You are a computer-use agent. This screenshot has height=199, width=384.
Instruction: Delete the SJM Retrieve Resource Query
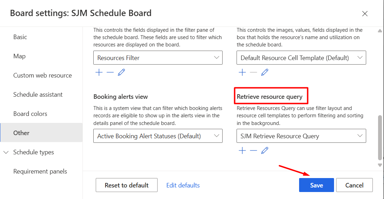click(x=254, y=150)
